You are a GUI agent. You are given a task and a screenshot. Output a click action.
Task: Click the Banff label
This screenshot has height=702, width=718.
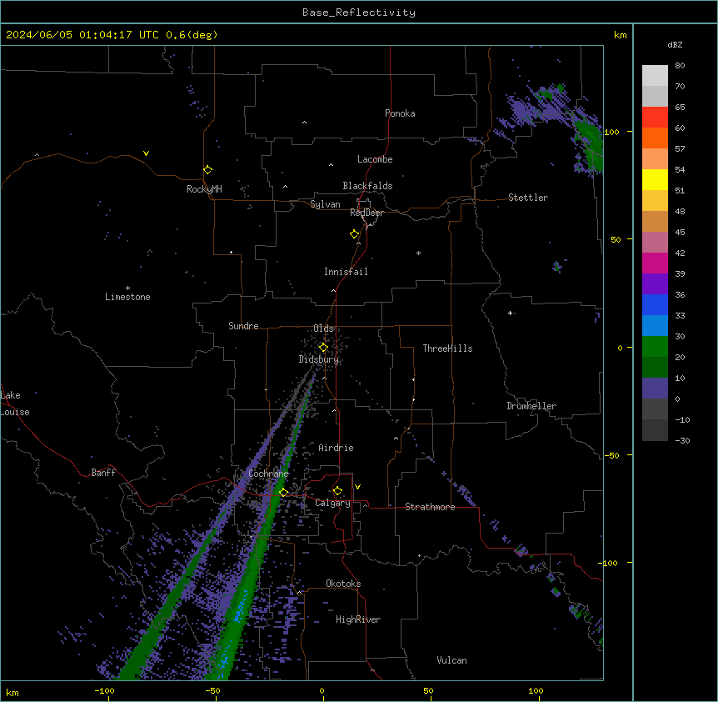(103, 473)
